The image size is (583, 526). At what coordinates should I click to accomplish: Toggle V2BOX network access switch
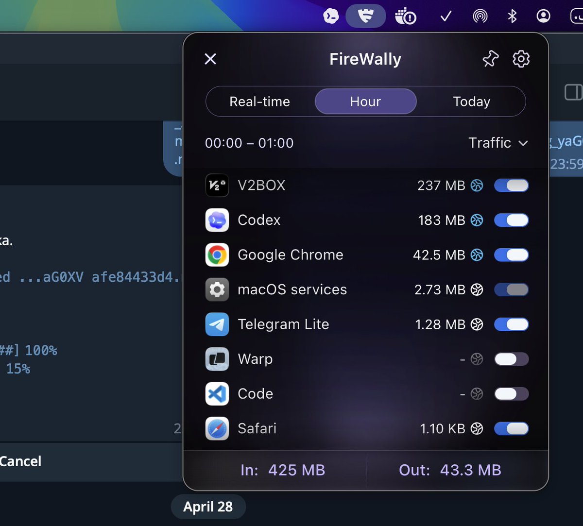[511, 186]
